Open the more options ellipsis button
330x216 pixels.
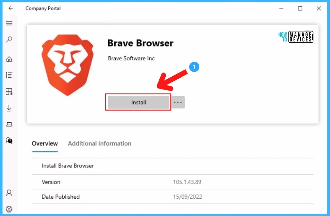click(178, 102)
